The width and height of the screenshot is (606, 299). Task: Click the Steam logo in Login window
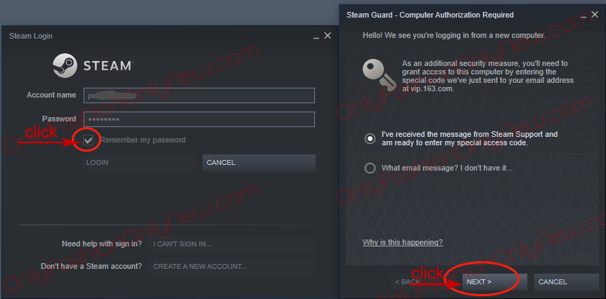click(92, 65)
